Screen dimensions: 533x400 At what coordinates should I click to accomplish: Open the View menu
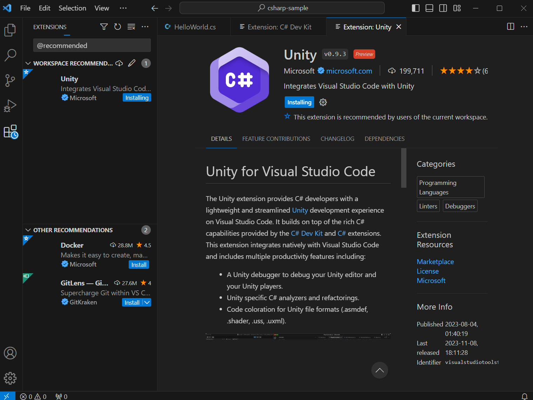point(102,8)
